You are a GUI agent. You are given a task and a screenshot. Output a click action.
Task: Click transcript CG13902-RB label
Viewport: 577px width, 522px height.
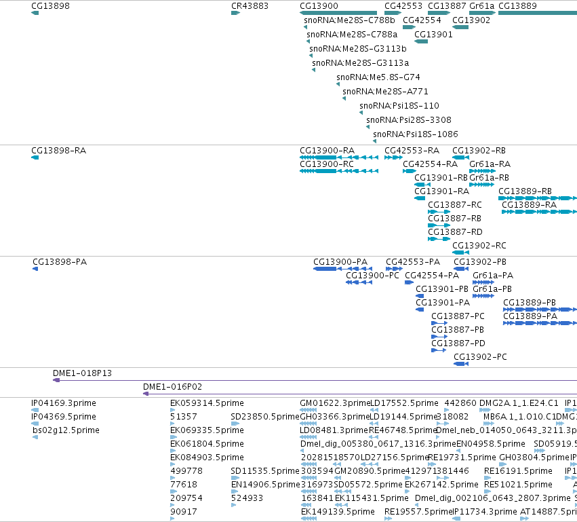(x=479, y=151)
